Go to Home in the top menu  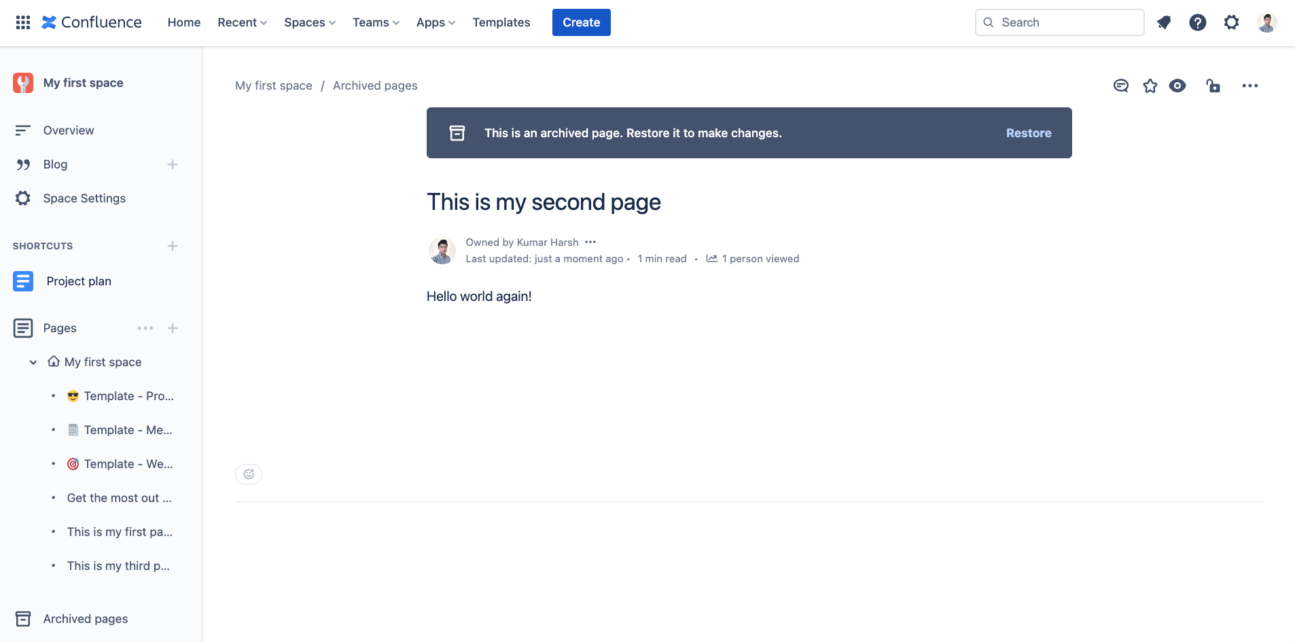click(183, 22)
